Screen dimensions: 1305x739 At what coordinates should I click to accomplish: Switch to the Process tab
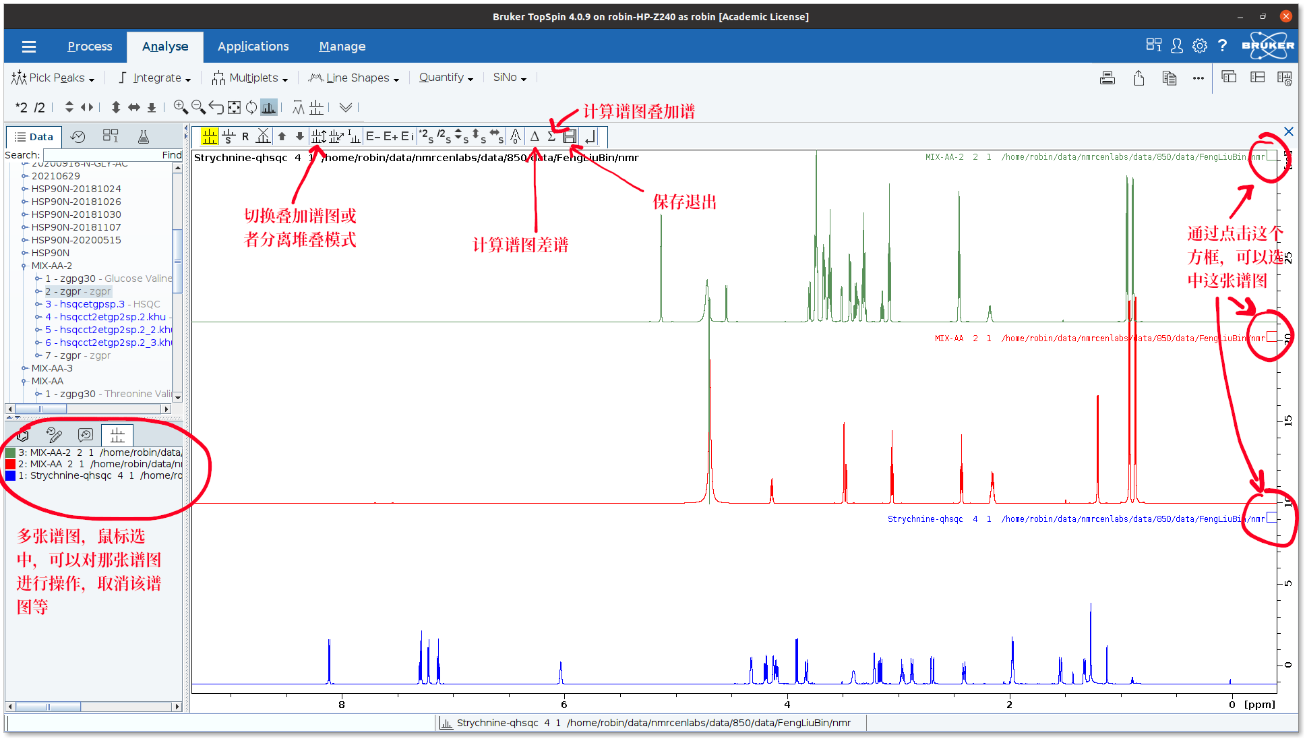[90, 46]
